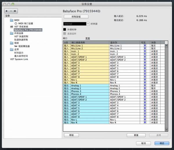The width and height of the screenshot is (174, 150).
Task: Click the 6.188 ms output latency value
Action: tap(142, 20)
